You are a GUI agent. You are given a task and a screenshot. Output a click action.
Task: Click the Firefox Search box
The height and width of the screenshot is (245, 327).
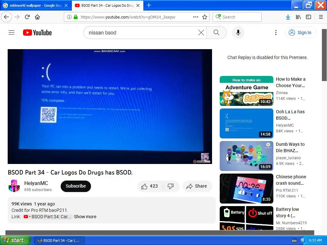(237, 17)
